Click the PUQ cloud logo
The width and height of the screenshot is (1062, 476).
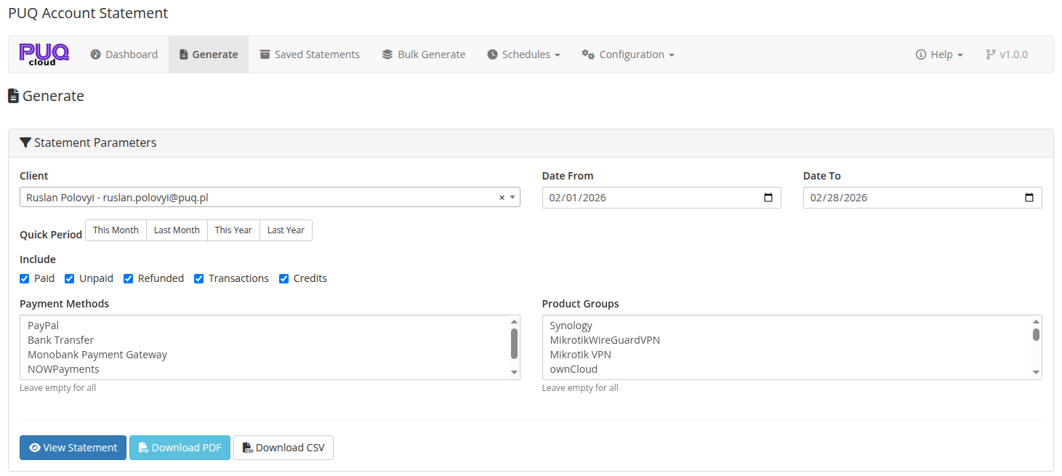point(44,54)
